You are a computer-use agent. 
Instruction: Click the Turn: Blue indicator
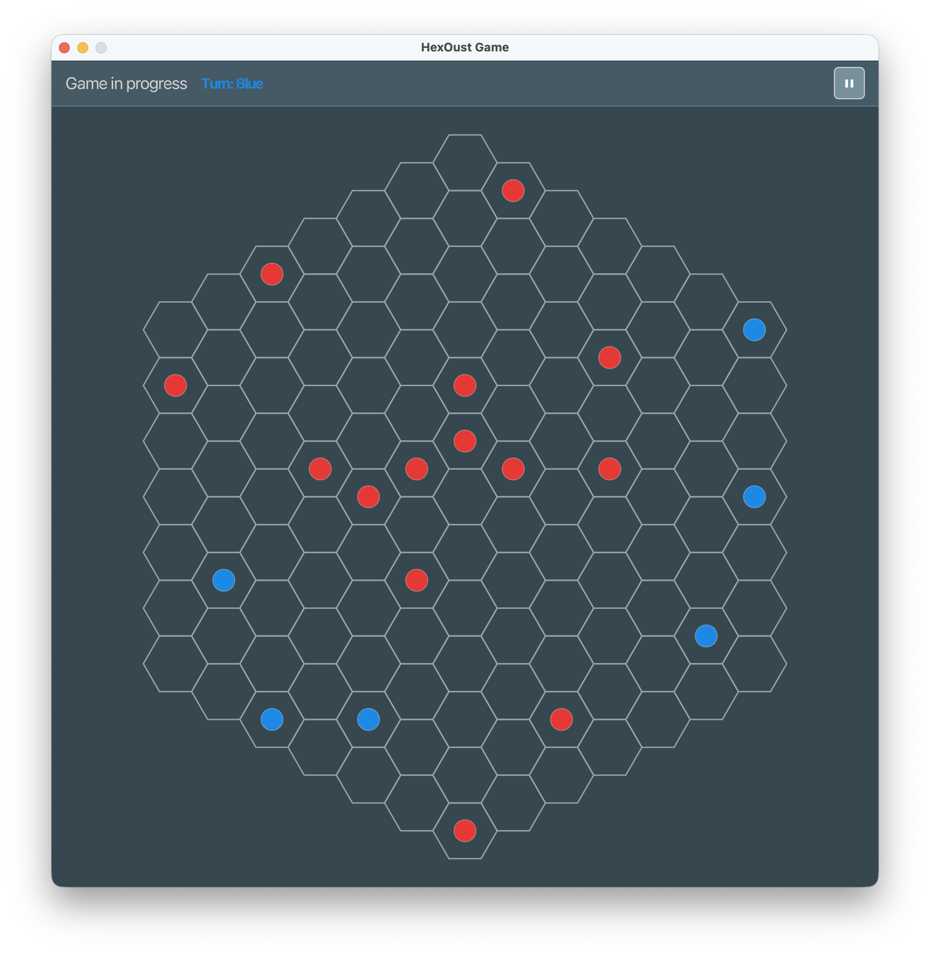point(233,84)
